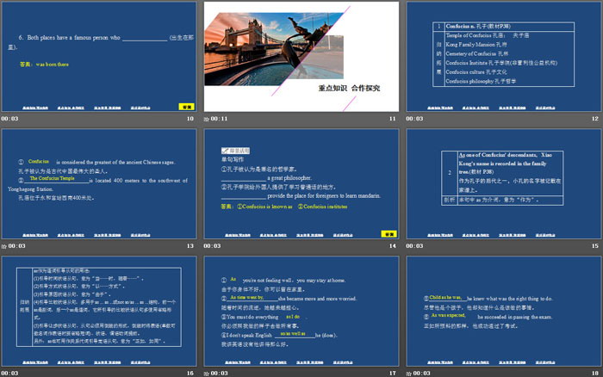Click the slide number 12 label

tap(595, 118)
